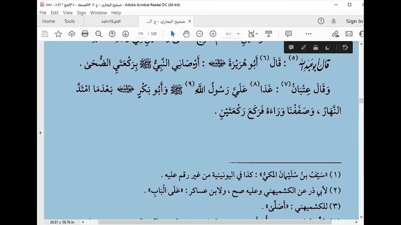This screenshot has width=401, height=225.
Task: Click footnote (2) لأبي ذر line
Action: (x=242, y=190)
